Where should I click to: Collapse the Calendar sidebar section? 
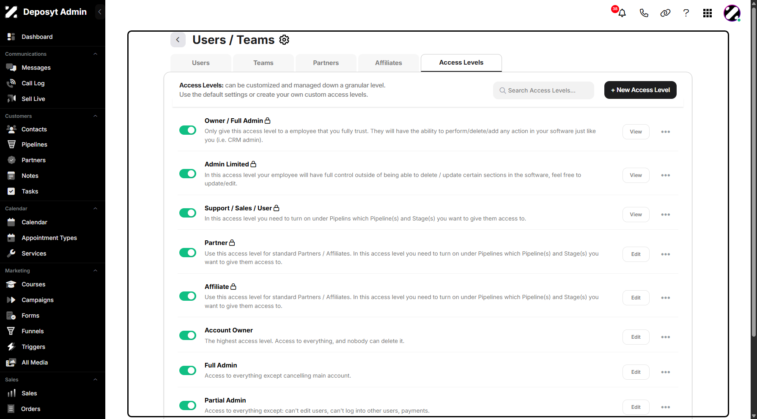pyautogui.click(x=95, y=209)
